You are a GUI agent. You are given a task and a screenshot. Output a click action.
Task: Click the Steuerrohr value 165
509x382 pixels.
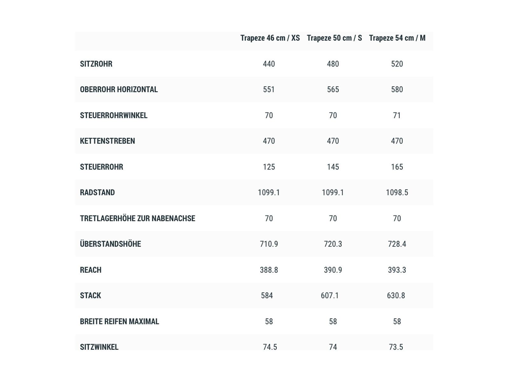point(397,167)
